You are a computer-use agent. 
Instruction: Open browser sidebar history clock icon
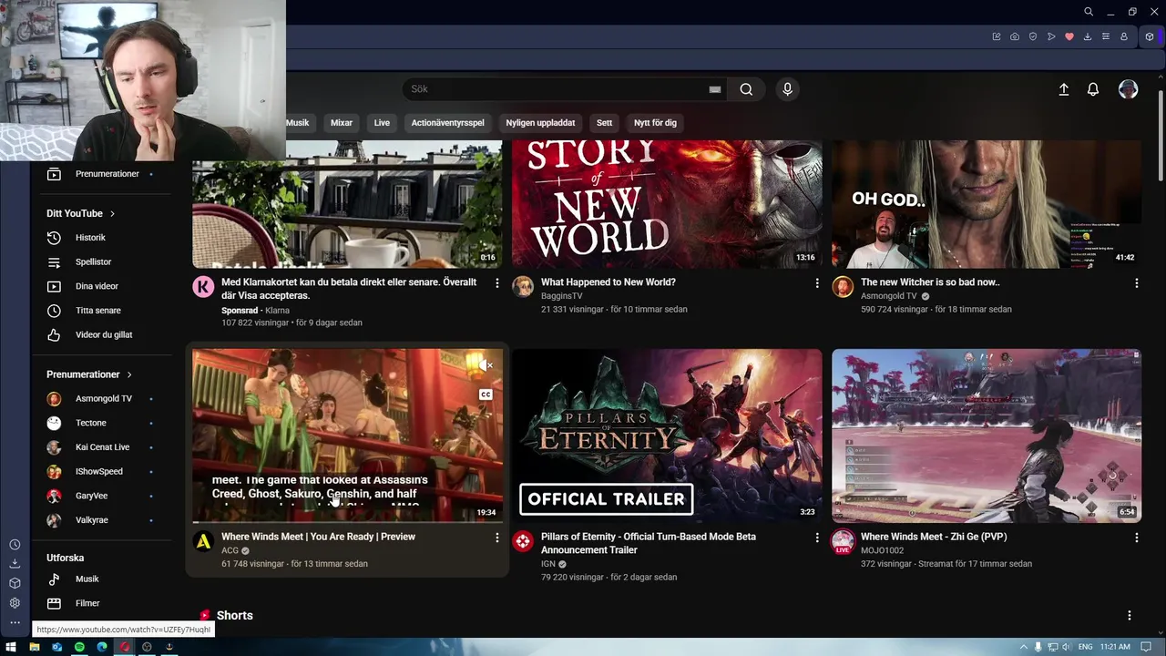tap(15, 545)
